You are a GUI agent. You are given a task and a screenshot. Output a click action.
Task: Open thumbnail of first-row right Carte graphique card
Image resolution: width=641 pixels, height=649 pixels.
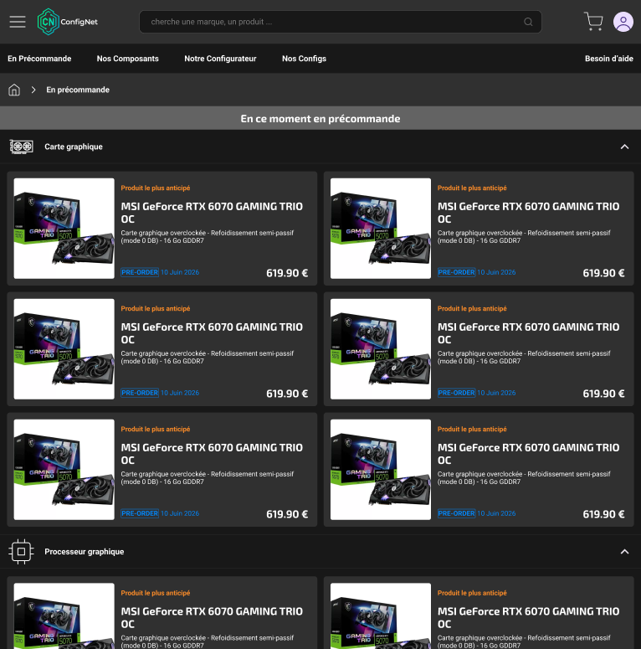pos(381,229)
